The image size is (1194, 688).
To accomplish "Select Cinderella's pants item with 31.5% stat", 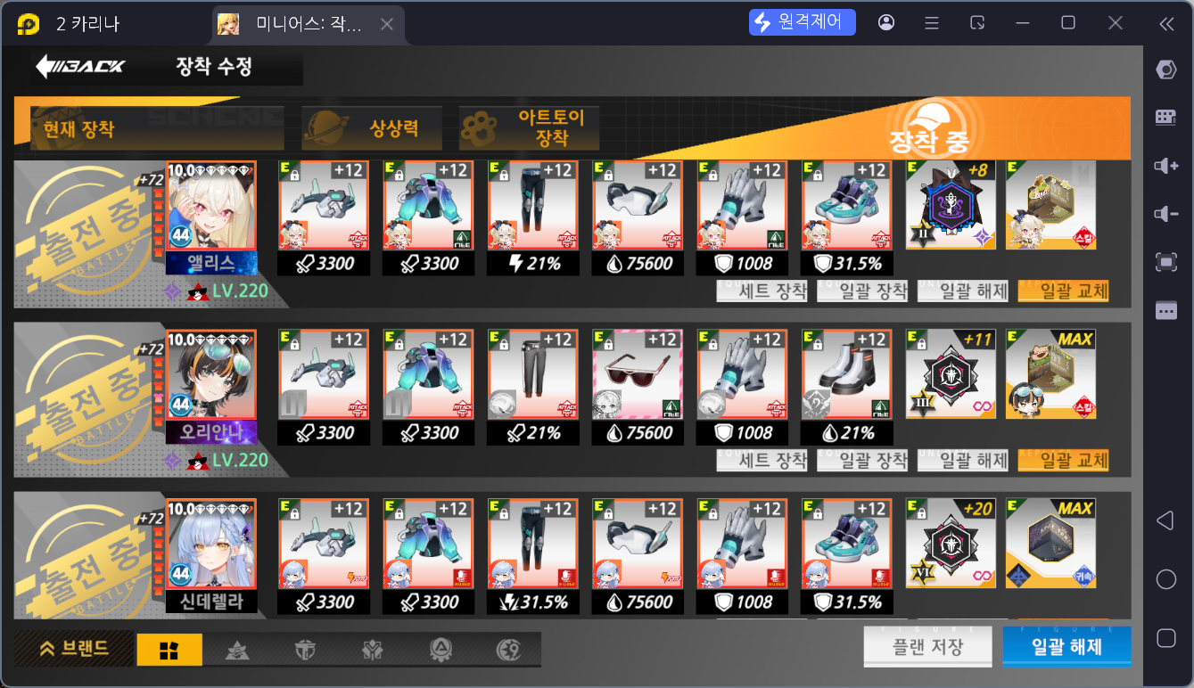I will 532,557.
